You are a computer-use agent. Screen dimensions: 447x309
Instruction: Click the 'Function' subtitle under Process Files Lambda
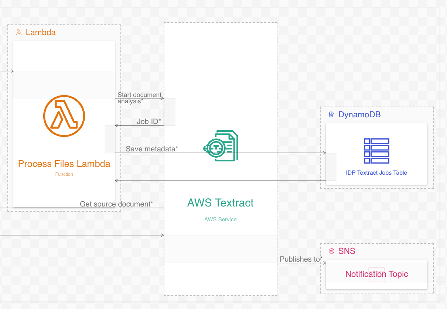[x=64, y=174]
